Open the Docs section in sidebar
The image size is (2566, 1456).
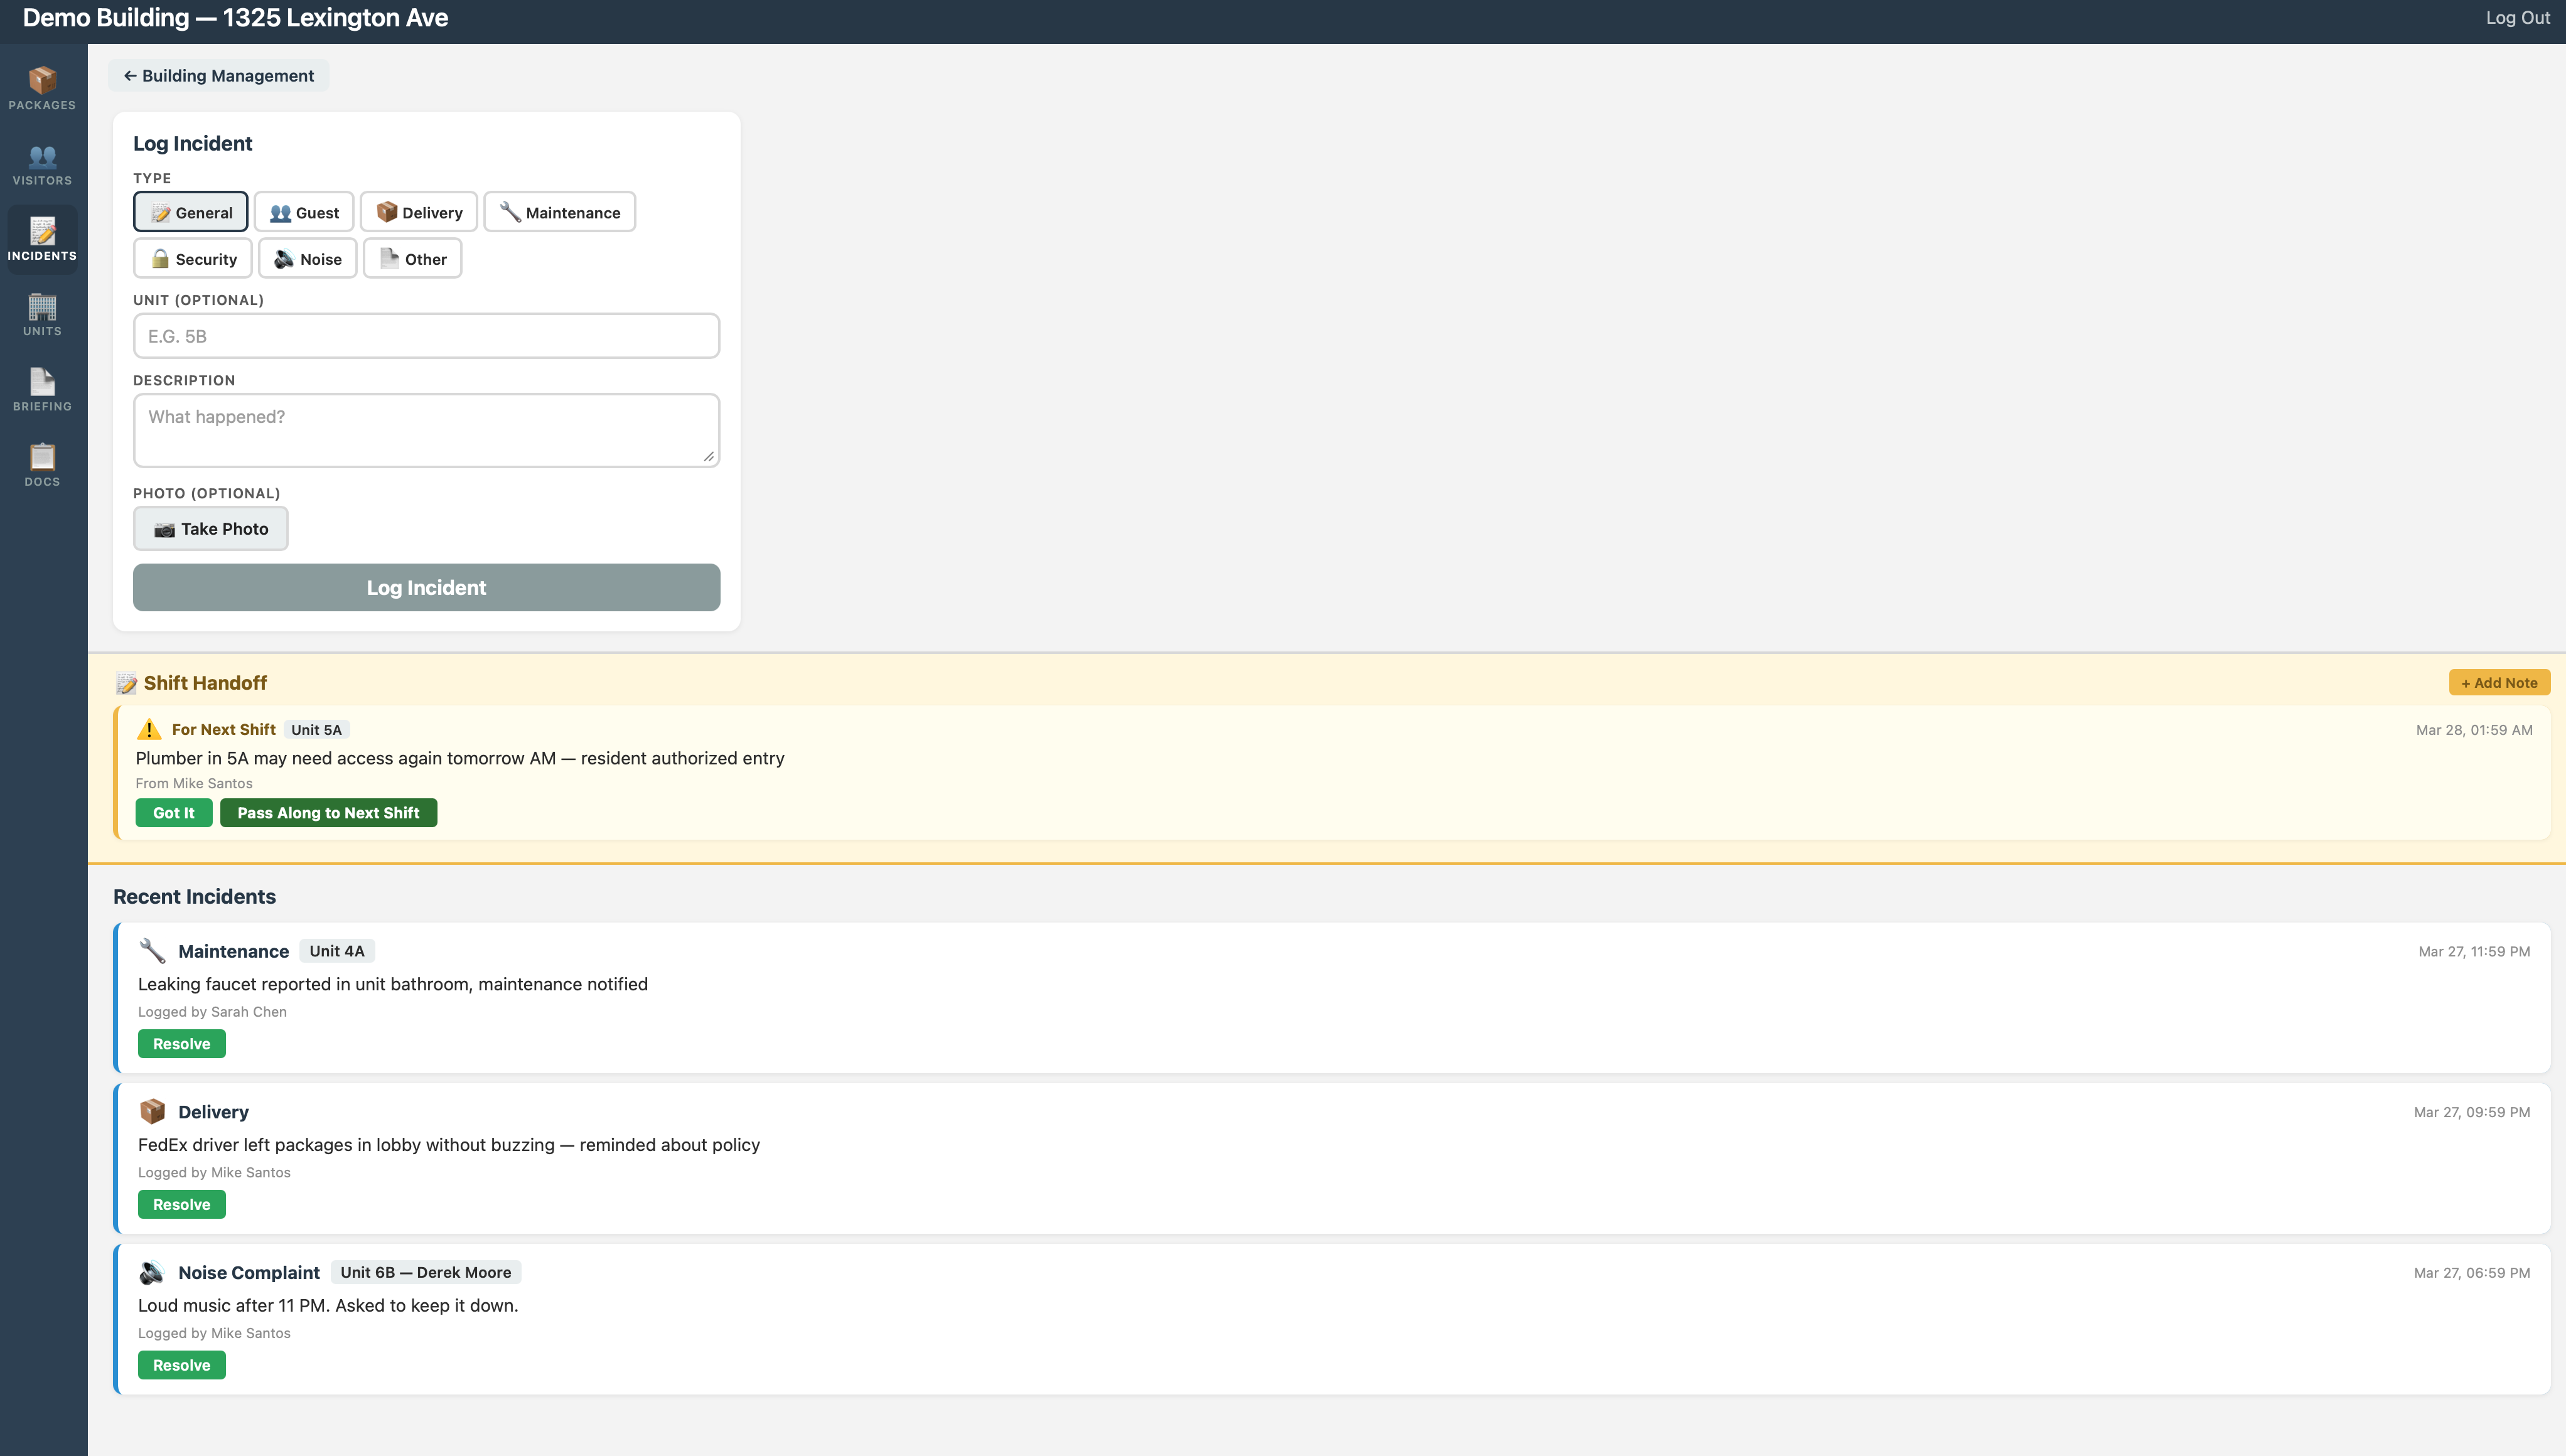click(42, 464)
